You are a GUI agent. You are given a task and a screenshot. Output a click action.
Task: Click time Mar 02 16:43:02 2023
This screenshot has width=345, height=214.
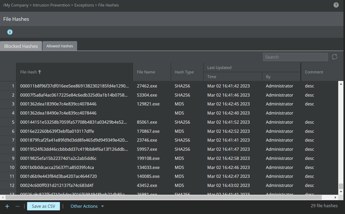pos(229,185)
